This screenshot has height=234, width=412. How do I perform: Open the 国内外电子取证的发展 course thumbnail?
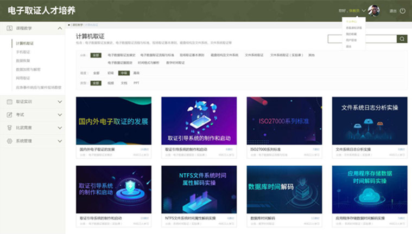pyautogui.click(x=114, y=121)
